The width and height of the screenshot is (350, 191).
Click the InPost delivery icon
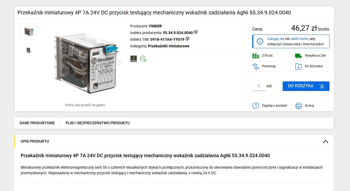(x=134, y=59)
